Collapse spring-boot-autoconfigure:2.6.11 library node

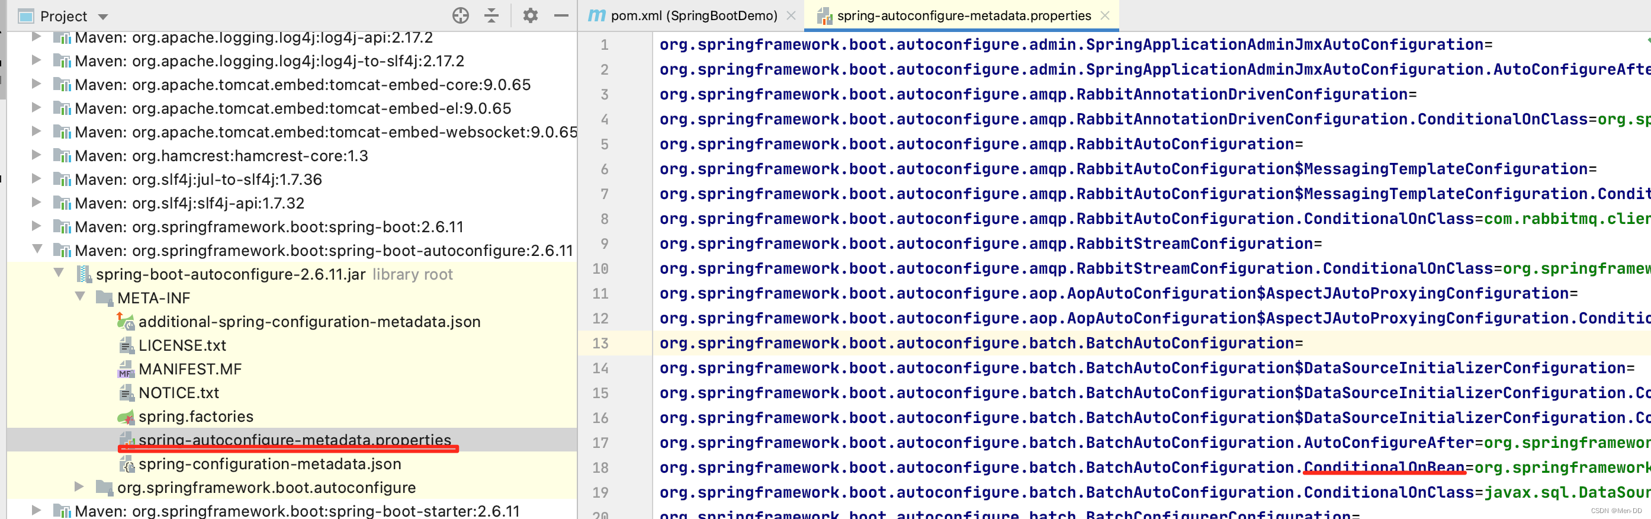point(37,249)
